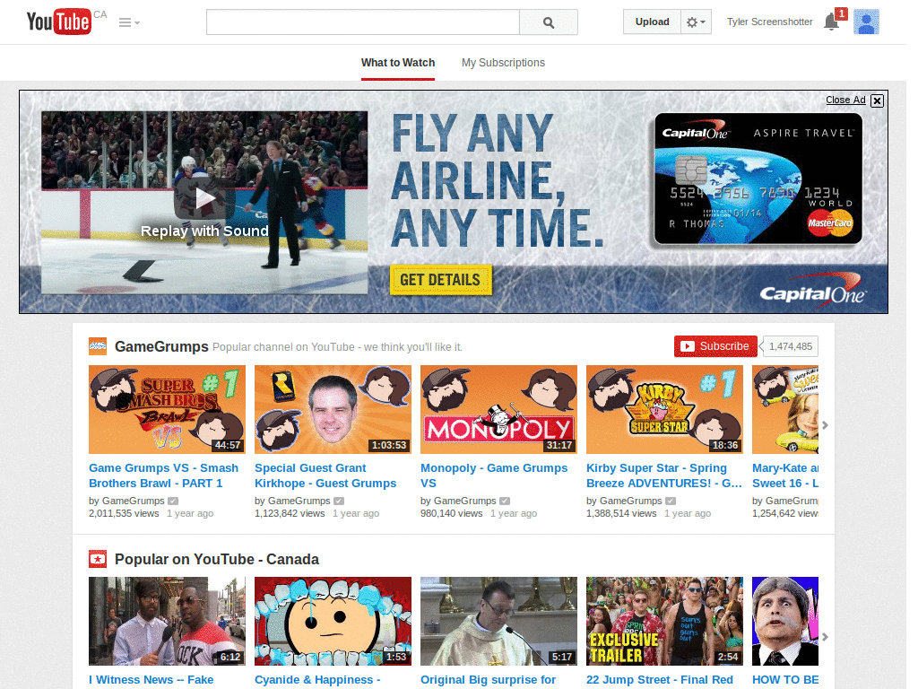Click Monopoly - Game Grumps VS title
The image size is (918, 689).
(x=494, y=475)
